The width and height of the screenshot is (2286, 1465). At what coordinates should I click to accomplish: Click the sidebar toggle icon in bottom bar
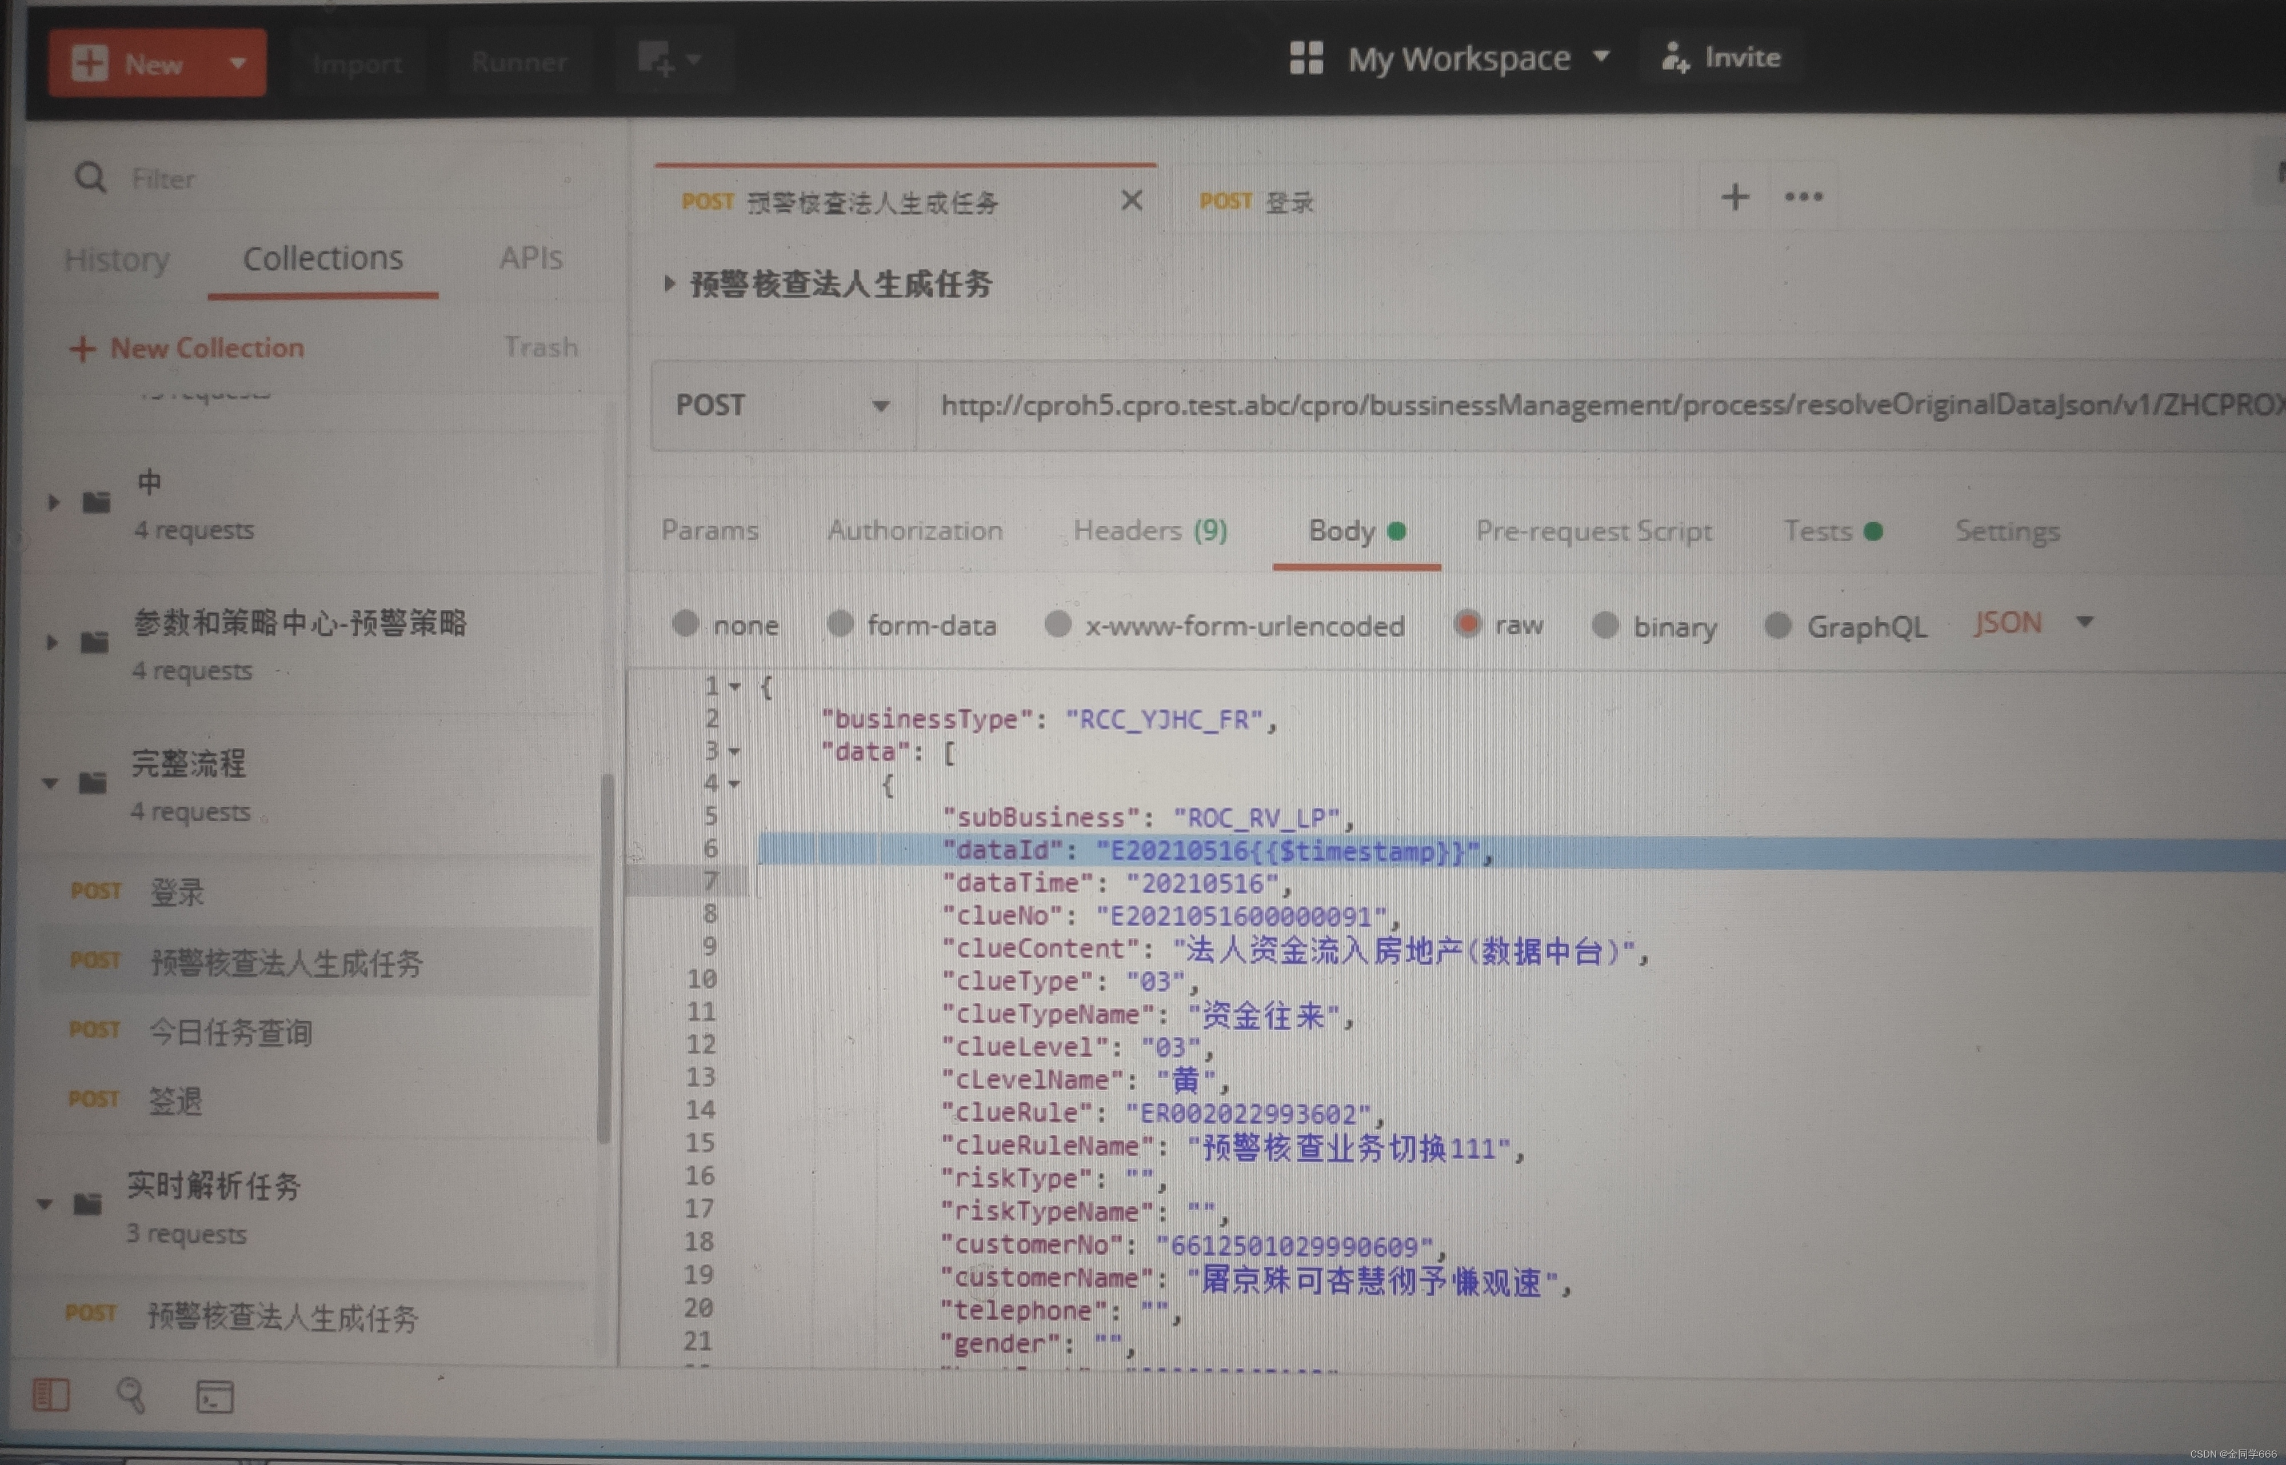[50, 1395]
